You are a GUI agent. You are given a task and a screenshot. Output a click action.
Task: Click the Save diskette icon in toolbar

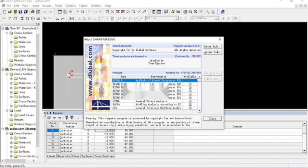20,12
